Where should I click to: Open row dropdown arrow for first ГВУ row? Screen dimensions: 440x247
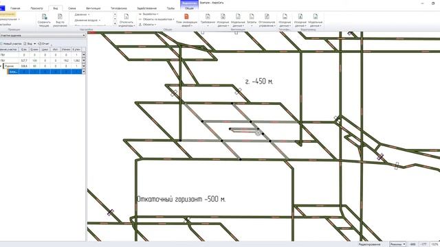coord(84,55)
